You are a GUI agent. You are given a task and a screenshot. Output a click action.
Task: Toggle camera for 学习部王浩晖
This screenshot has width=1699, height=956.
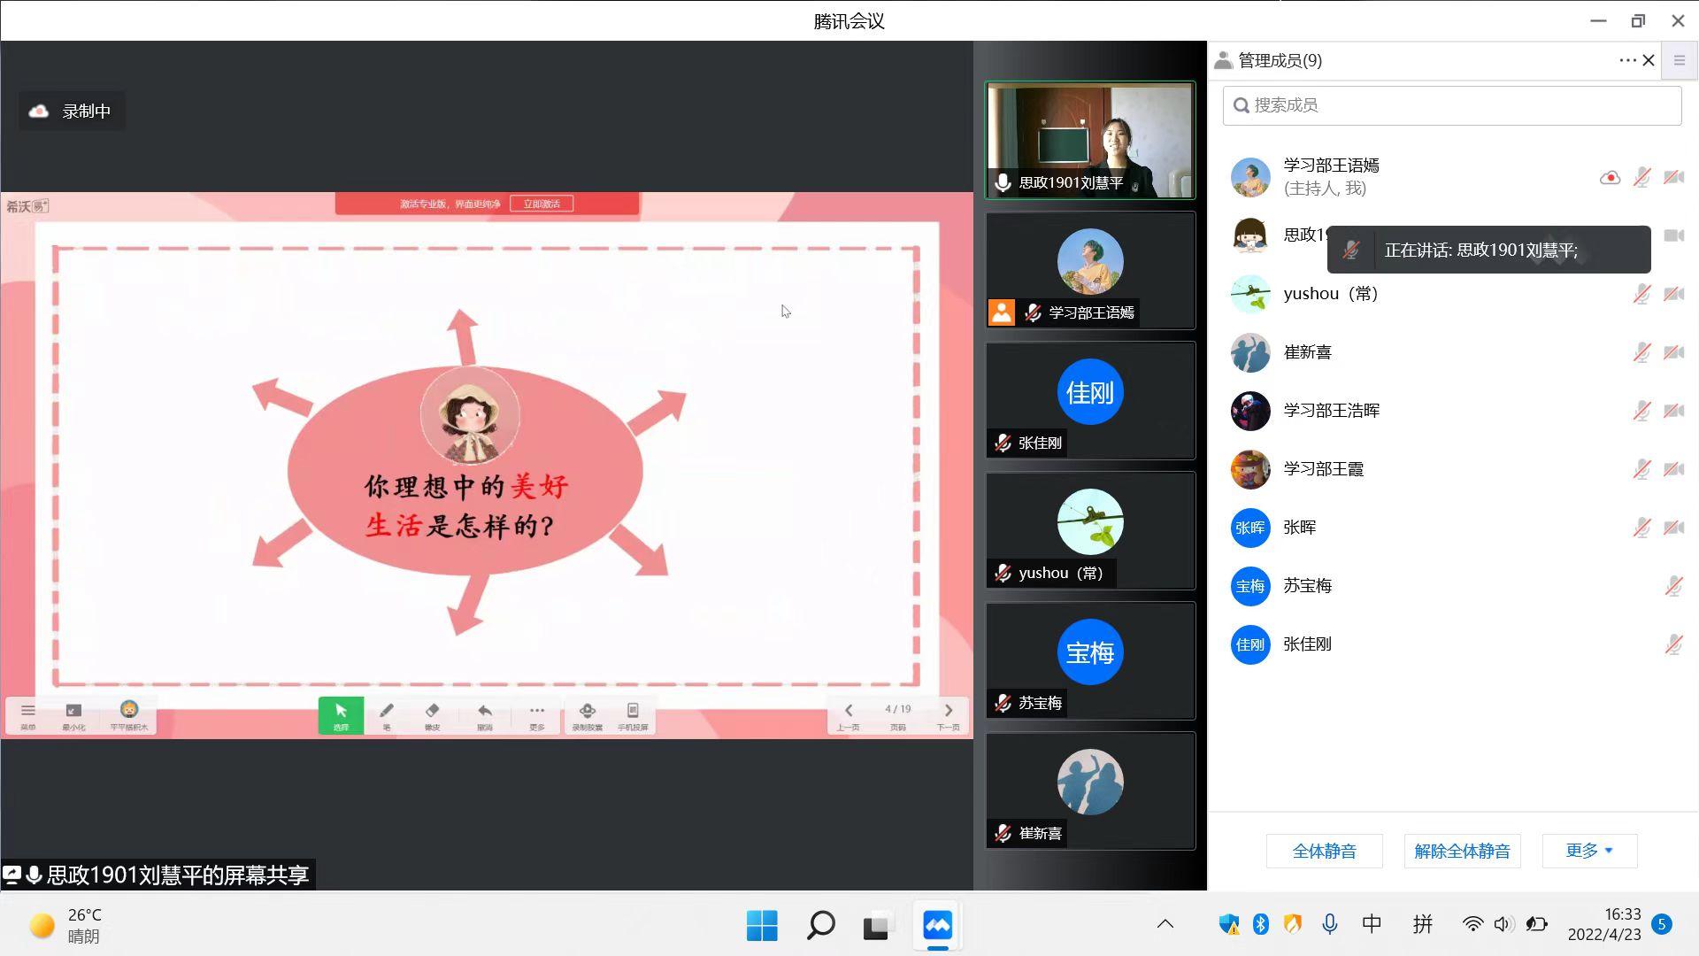(x=1673, y=411)
